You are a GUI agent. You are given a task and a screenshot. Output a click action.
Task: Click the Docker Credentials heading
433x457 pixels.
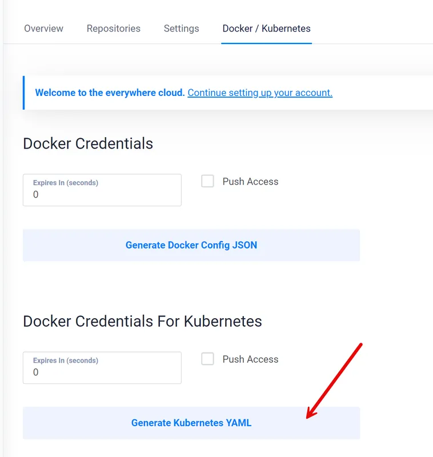(x=88, y=143)
